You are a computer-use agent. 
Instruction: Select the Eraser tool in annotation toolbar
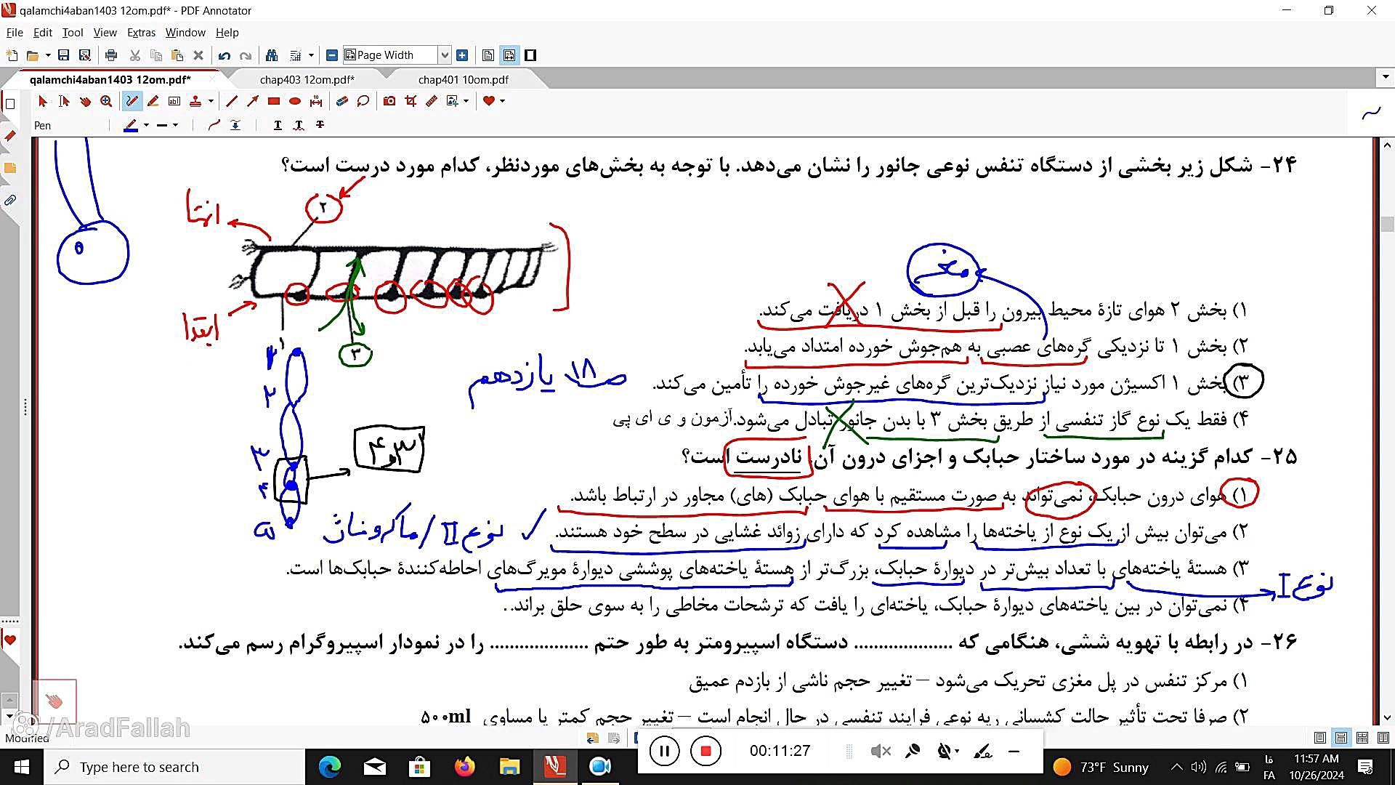(342, 101)
